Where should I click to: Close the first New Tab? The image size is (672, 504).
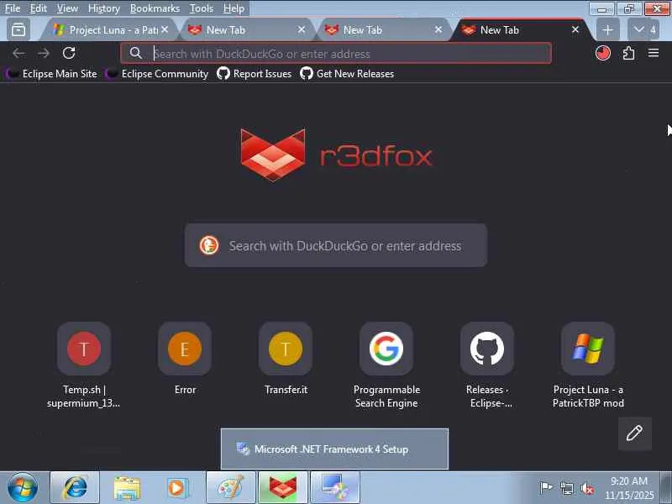point(302,29)
